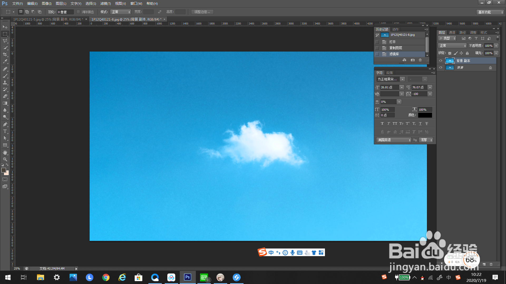Screen dimensions: 506x284
Task: Create new snapshot camera icon in History
Action: click(413, 60)
